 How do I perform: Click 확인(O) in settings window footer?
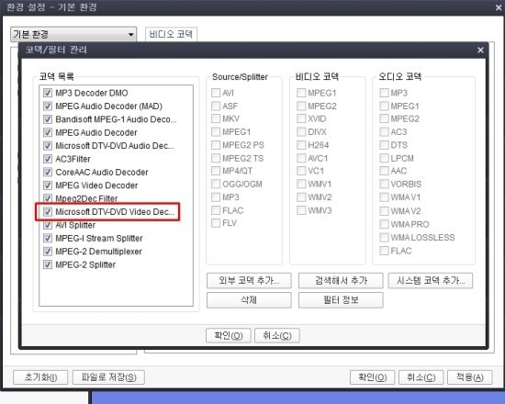pos(372,377)
